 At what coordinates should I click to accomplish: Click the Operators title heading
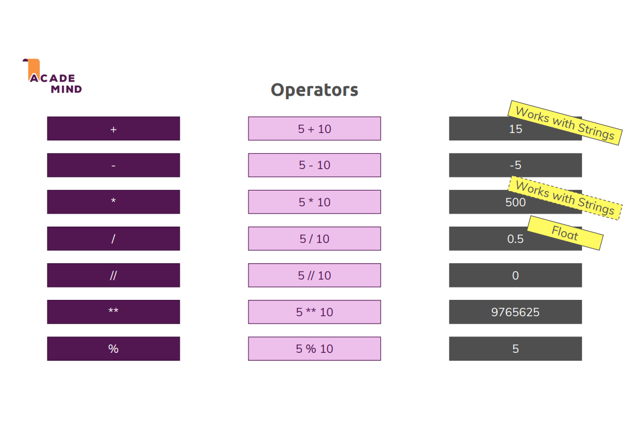pyautogui.click(x=314, y=90)
